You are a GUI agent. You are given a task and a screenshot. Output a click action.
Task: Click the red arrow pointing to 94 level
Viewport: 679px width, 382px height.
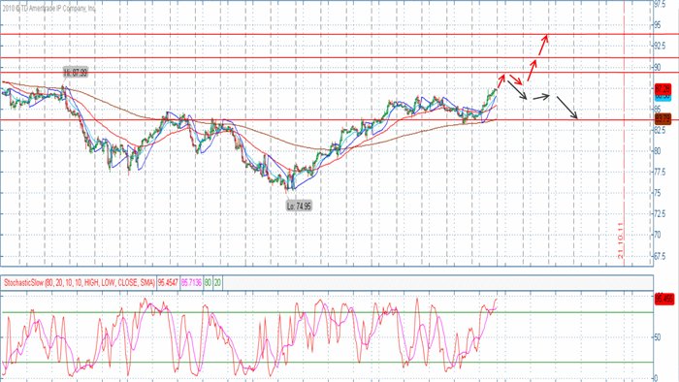point(543,45)
